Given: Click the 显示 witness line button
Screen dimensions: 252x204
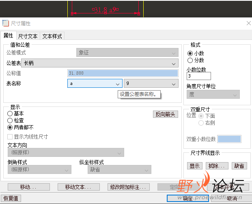Looking at the screenshot, I should (x=195, y=166).
